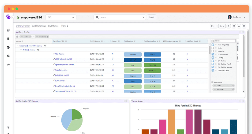Switch to the Our ESG Rankings tab
Viewport: 252px width, 134px height.
coord(39,26)
